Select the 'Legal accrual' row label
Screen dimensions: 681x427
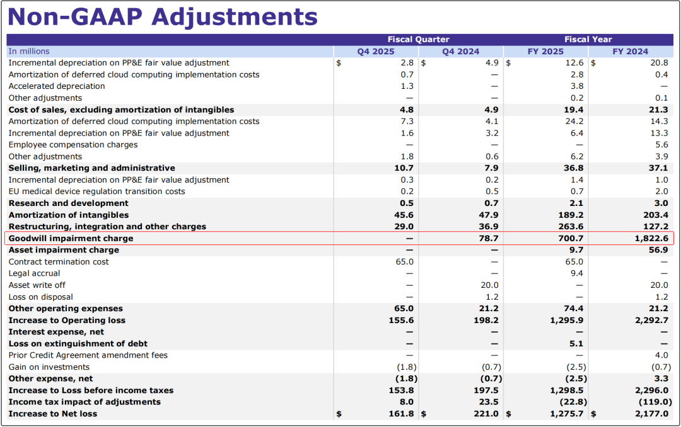point(34,273)
